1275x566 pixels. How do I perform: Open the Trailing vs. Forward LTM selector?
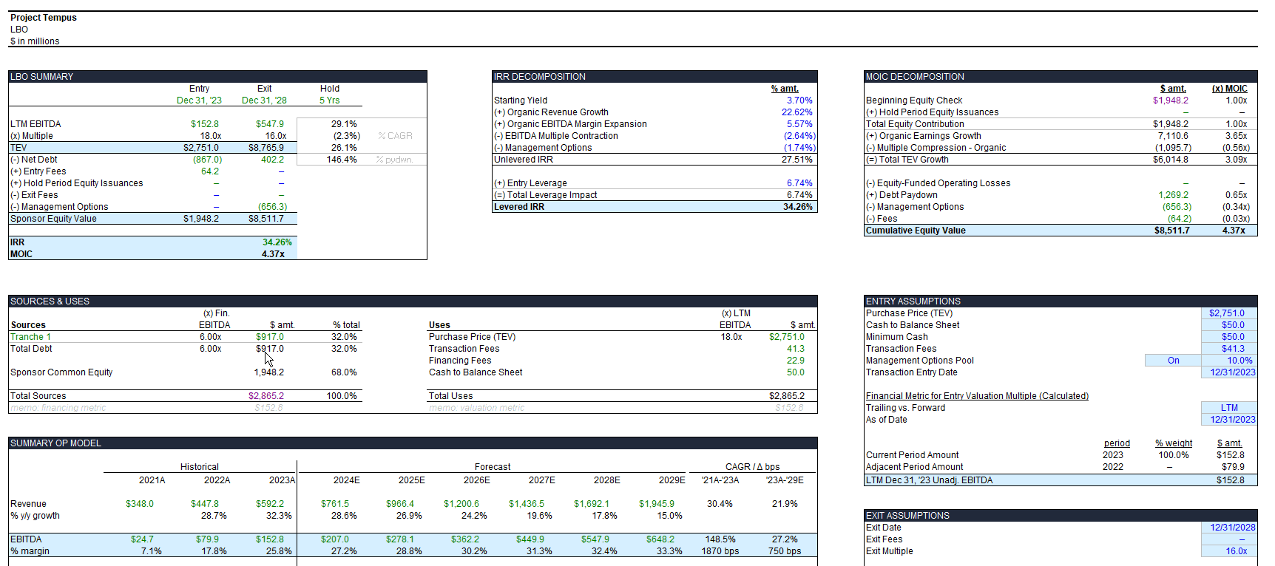1229,408
